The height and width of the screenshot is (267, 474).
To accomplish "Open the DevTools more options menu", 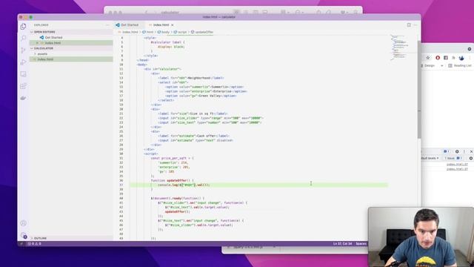I will [x=464, y=151].
